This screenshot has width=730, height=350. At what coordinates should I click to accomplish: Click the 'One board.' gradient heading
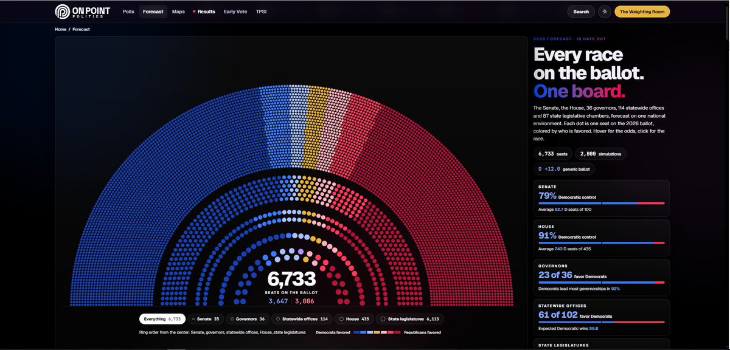579,91
